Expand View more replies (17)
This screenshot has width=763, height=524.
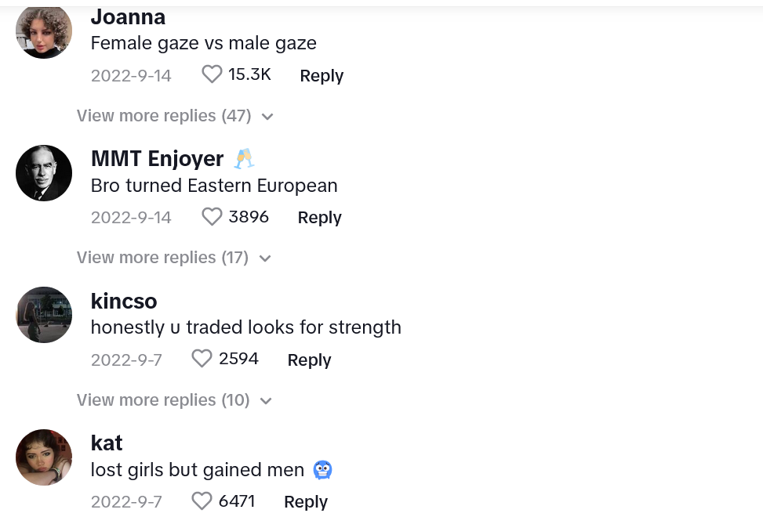tap(173, 258)
